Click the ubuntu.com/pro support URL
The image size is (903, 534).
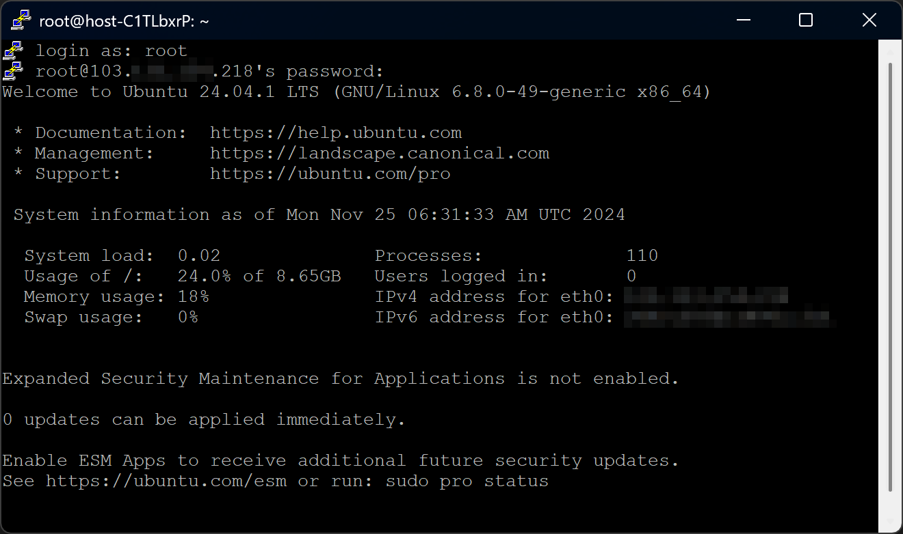click(330, 173)
